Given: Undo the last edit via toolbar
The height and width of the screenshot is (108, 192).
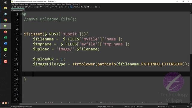Looking at the screenshot, I should click(41, 7).
